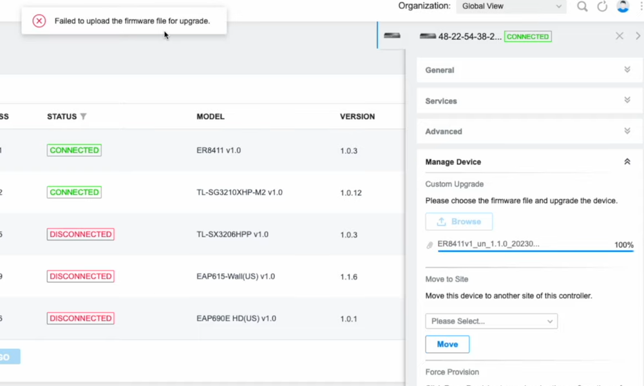Click the CONNECTED status for TL-SG3210XHP-M2
The height and width of the screenshot is (386, 644).
coord(74,193)
